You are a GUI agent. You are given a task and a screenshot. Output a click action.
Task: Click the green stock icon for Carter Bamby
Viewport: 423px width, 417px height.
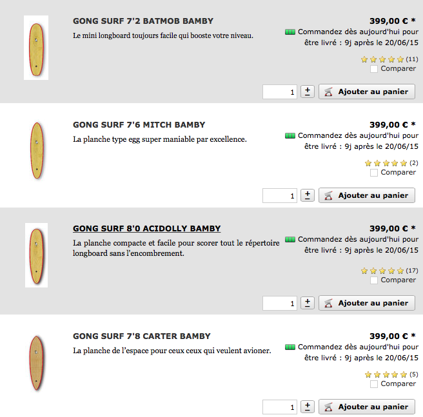point(290,347)
